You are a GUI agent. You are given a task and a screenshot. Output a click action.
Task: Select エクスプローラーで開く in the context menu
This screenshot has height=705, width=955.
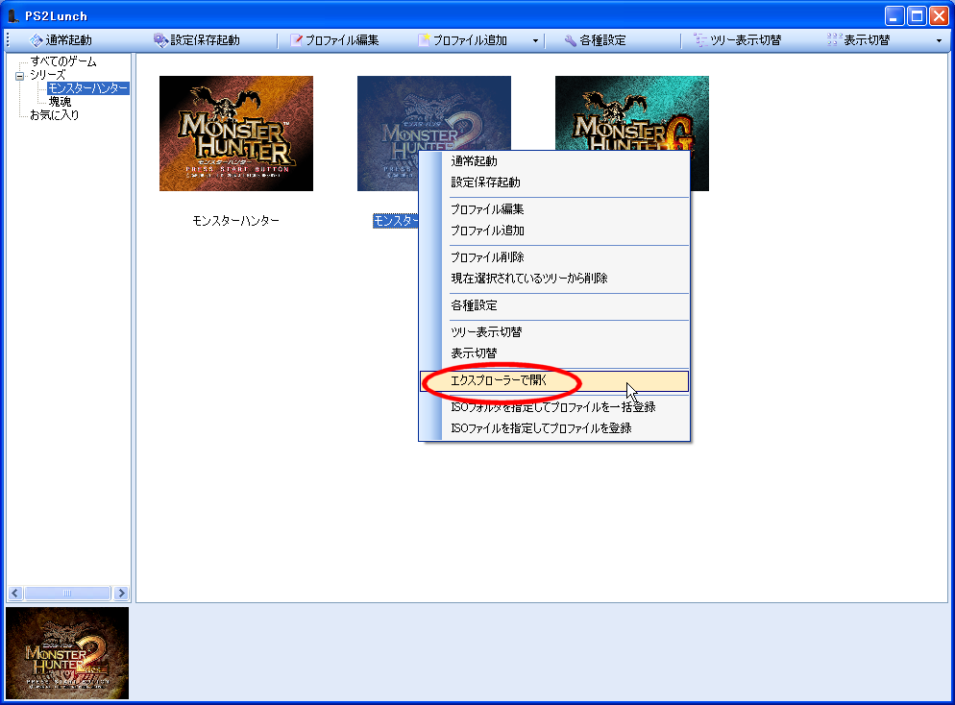[x=554, y=381]
